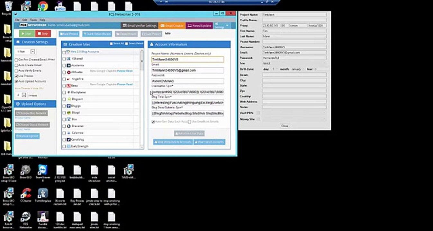
Task: Enable Get Pre-Created Email checkbox
Action: [x=16, y=60]
